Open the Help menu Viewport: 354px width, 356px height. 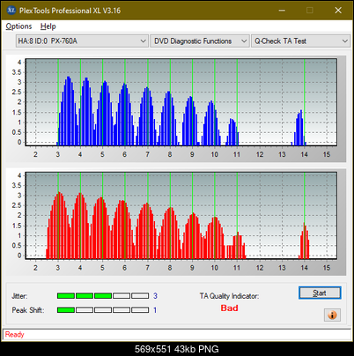[48, 26]
